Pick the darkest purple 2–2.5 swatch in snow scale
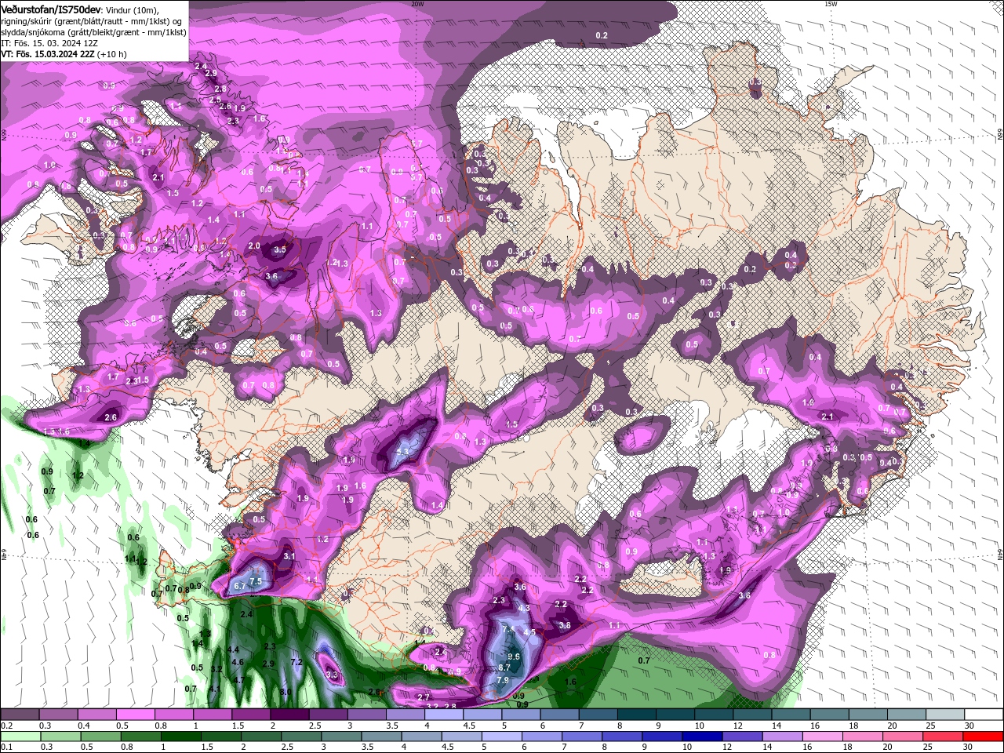Image resolution: width=1004 pixels, height=753 pixels. click(x=289, y=714)
